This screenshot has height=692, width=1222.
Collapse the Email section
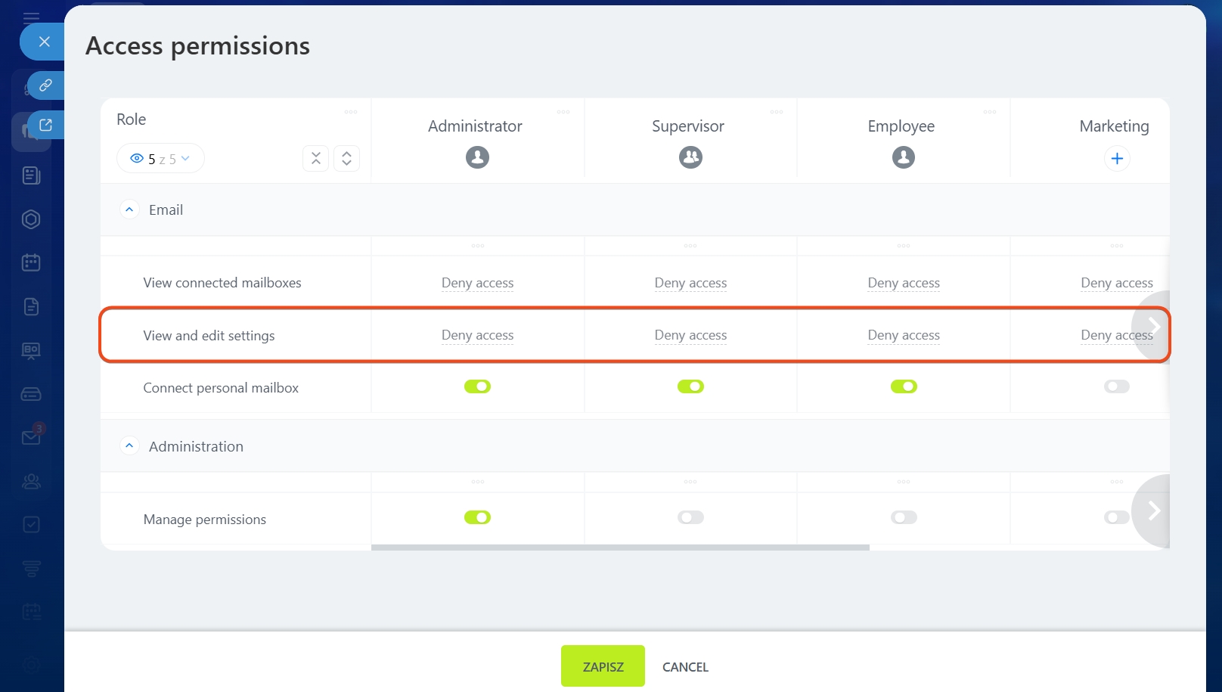pos(129,209)
